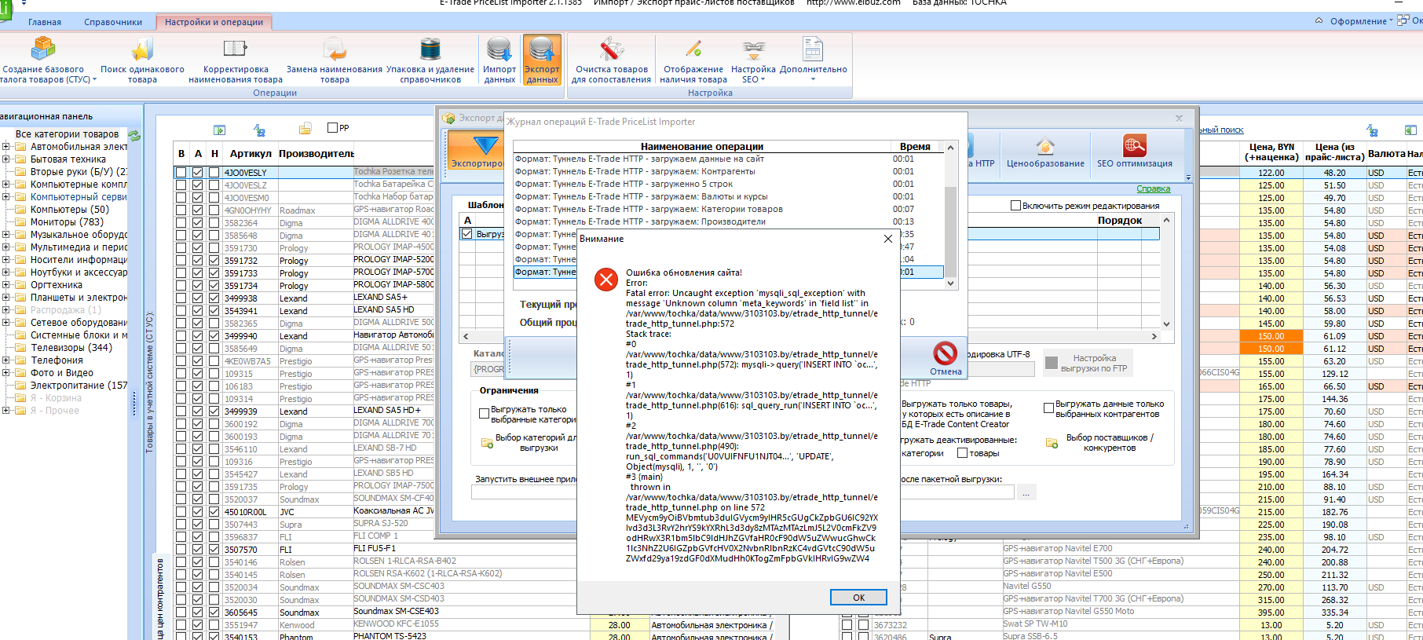Expand the Ноутбуки и аксессуары tree node
This screenshot has height=640, width=1423.
coord(6,272)
